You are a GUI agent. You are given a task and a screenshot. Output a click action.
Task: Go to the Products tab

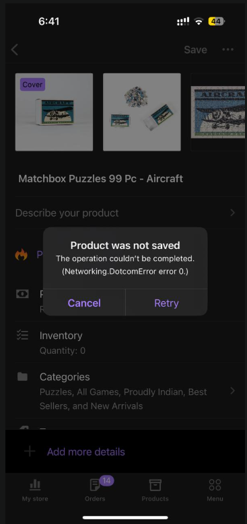point(155,490)
